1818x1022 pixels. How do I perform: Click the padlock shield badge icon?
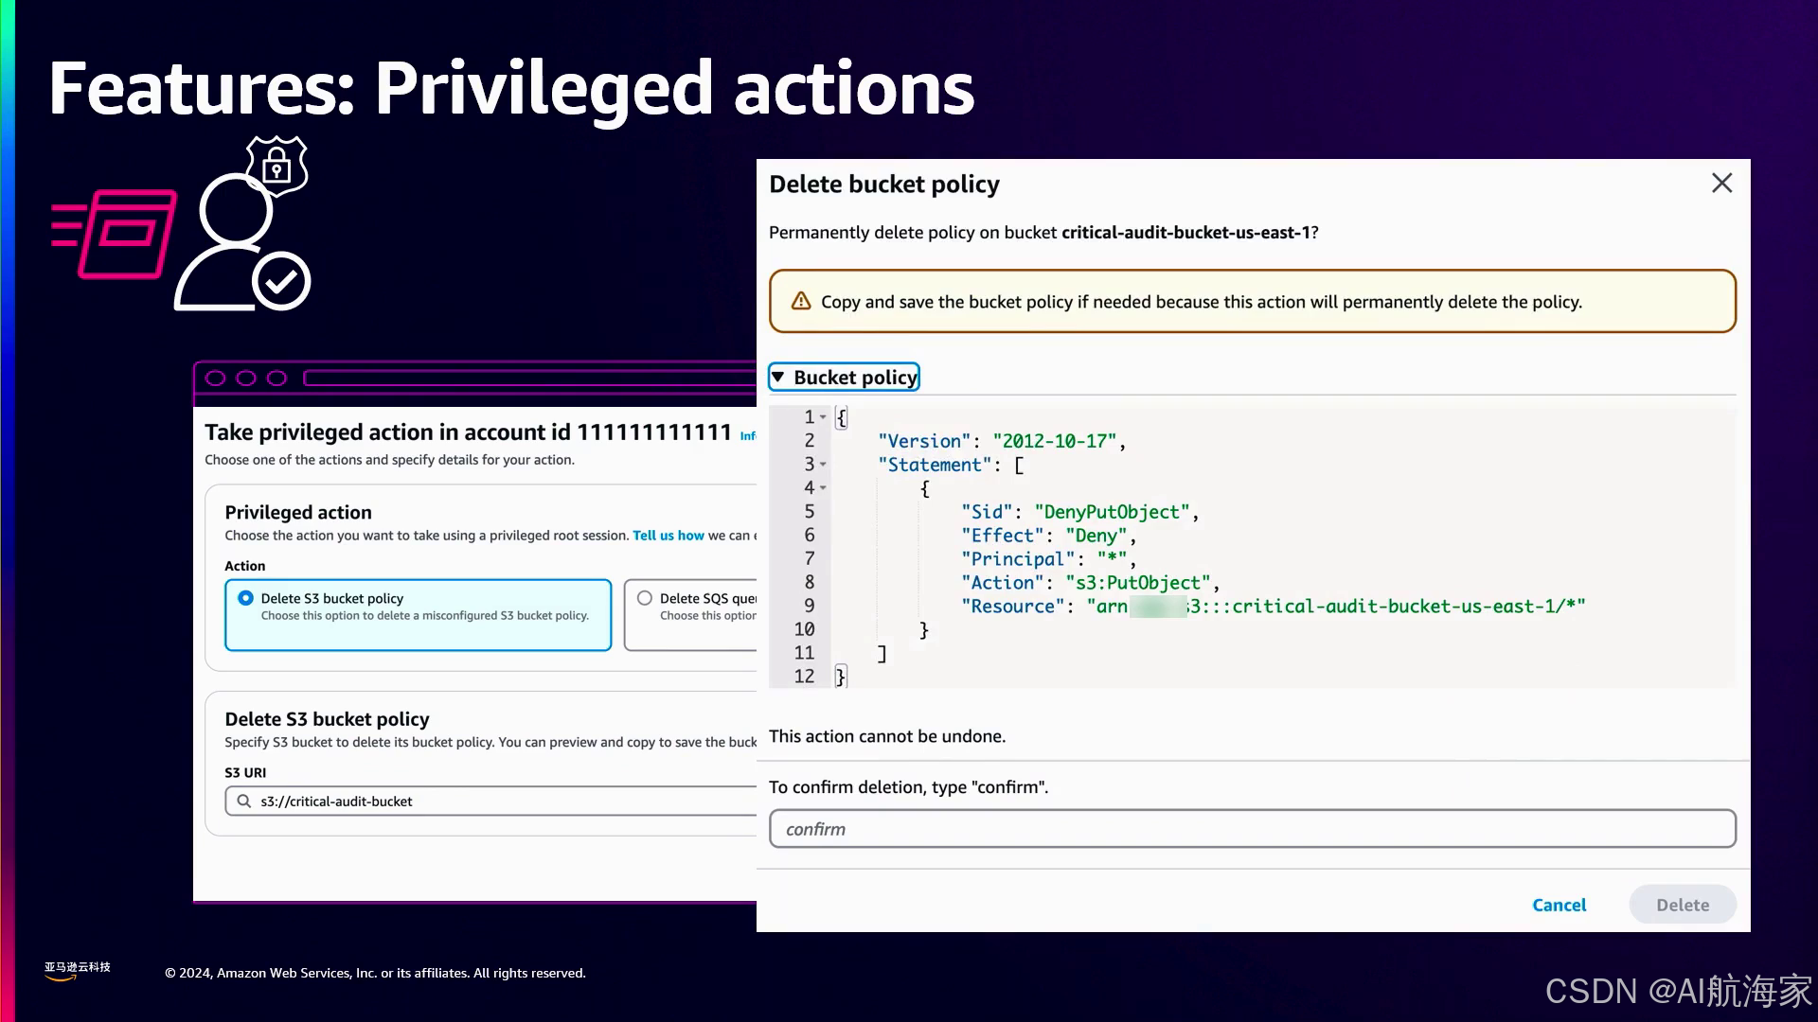[276, 167]
